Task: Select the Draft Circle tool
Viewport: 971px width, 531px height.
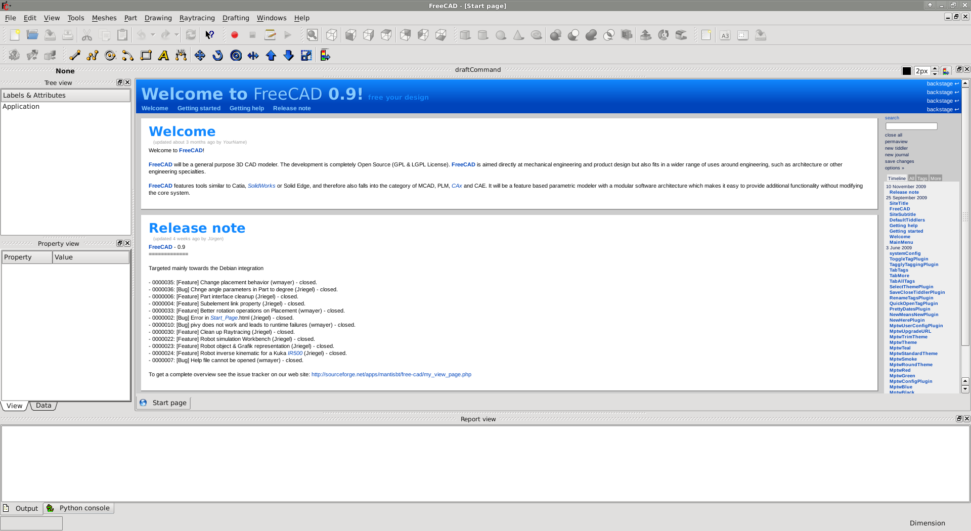Action: point(110,55)
